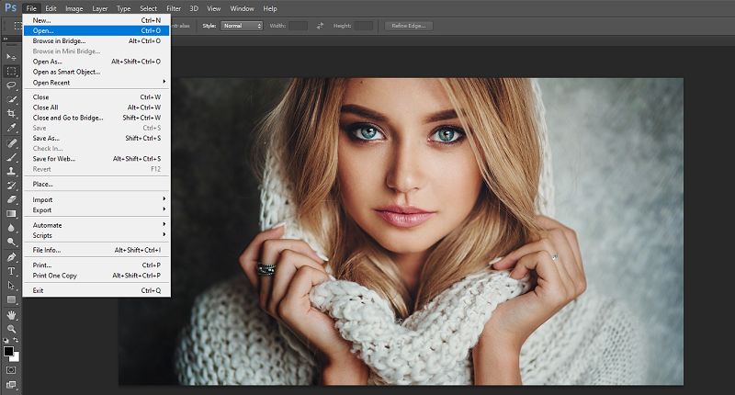Swap Width and Height values icon

click(320, 26)
